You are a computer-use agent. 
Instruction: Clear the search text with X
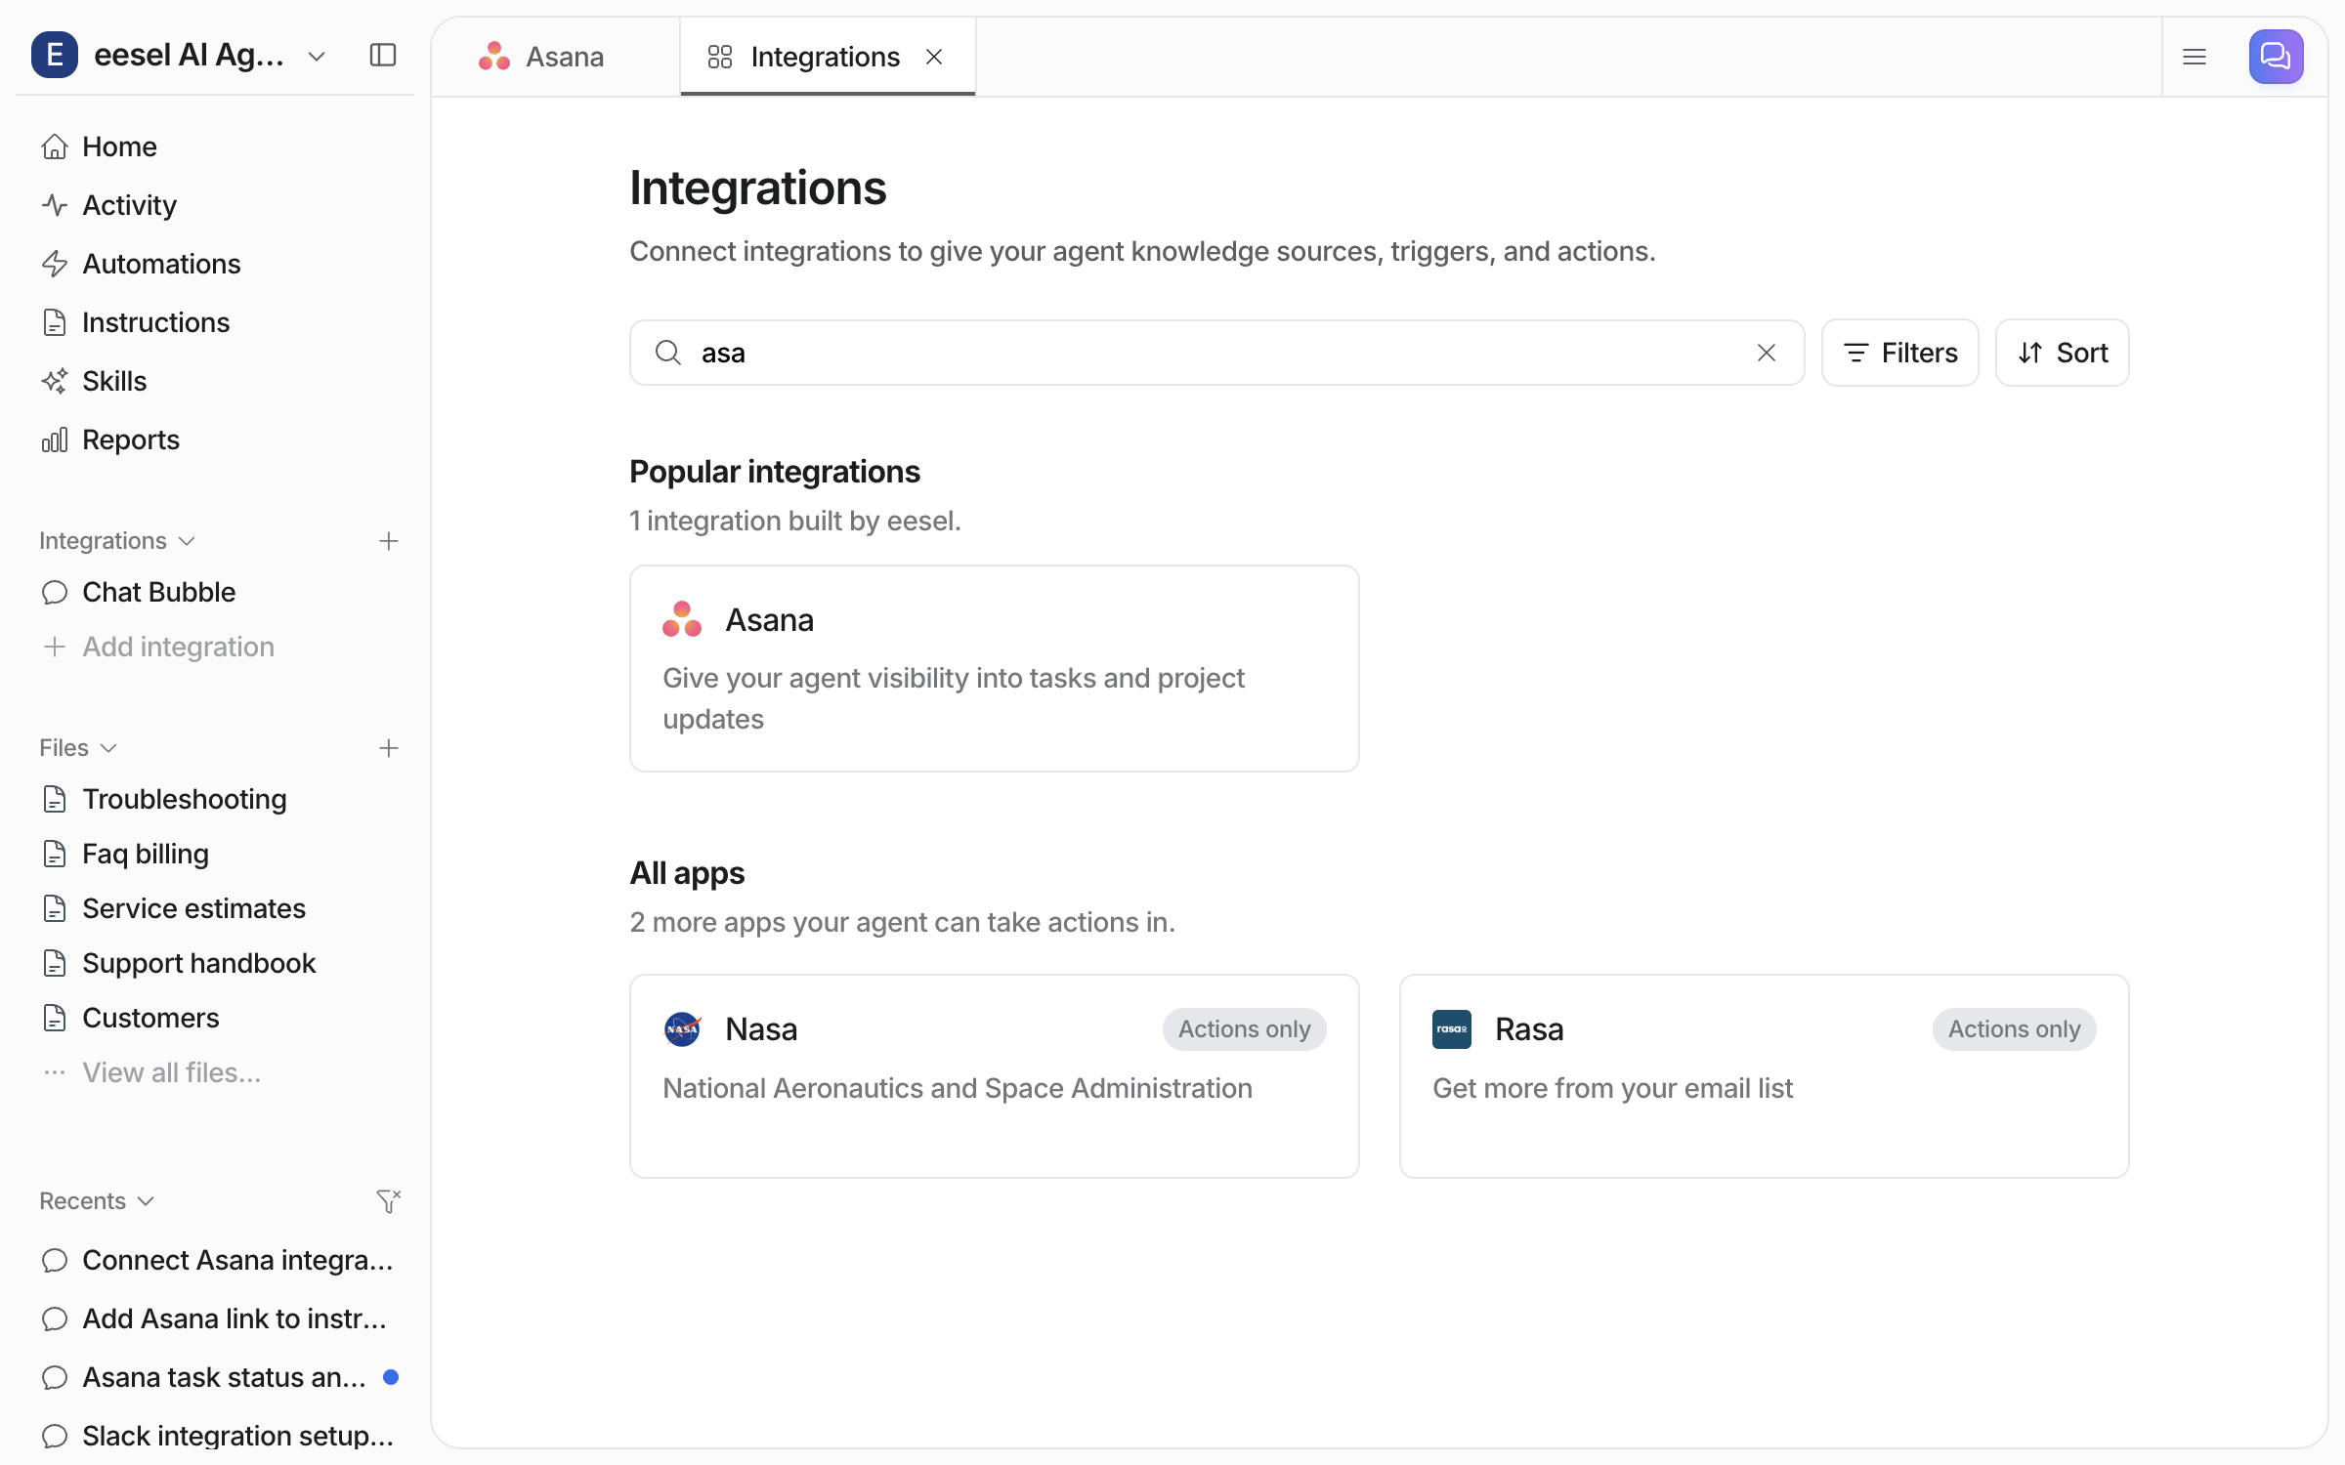(1767, 353)
